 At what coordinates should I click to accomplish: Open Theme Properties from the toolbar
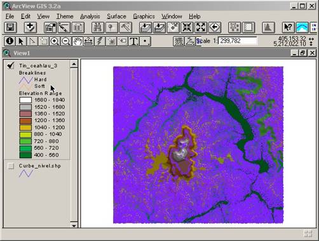[x=50, y=27]
